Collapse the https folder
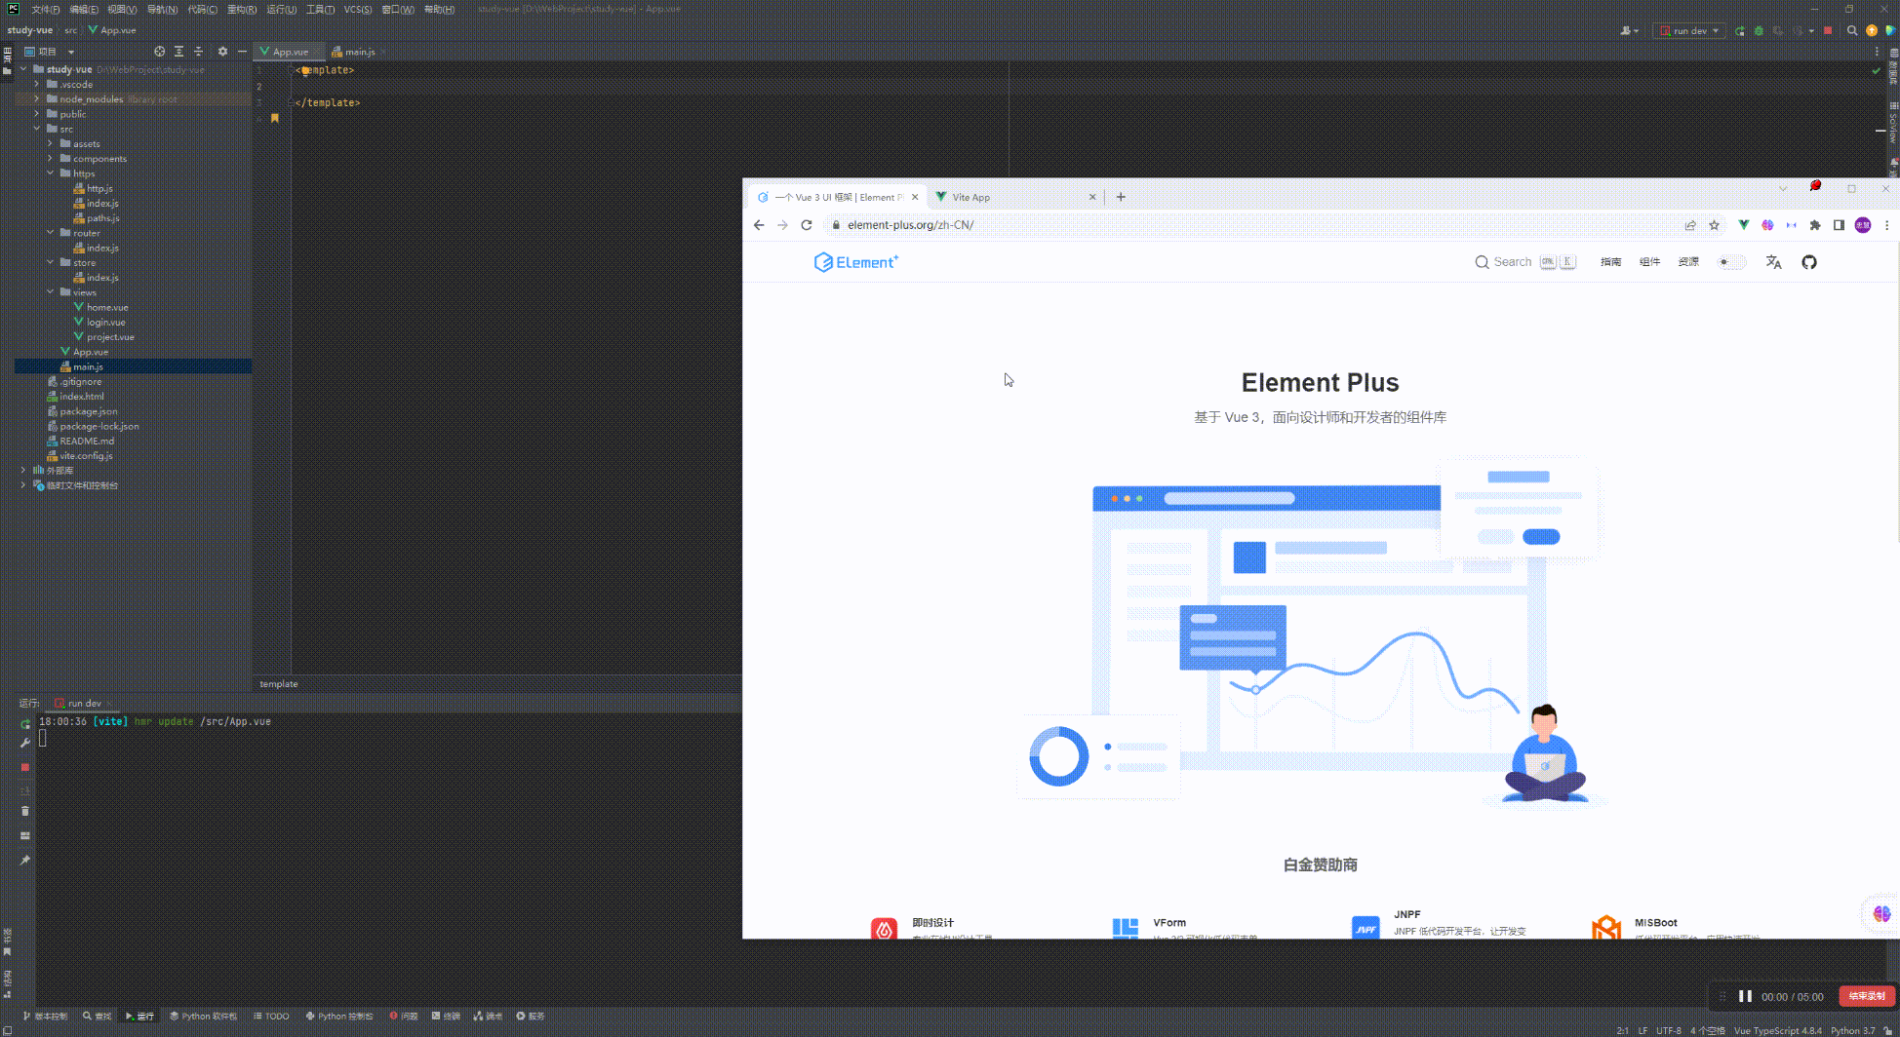The height and width of the screenshot is (1037, 1900). [51, 173]
